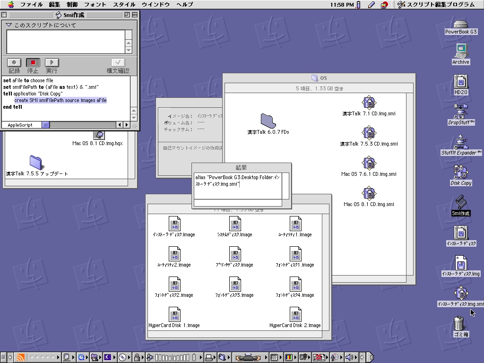The height and width of the screenshot is (363, 484).
Task: Open the ウインドウ menu
Action: 156,4
